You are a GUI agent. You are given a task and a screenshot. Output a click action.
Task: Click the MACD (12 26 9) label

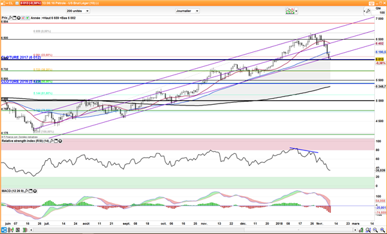point(13,191)
